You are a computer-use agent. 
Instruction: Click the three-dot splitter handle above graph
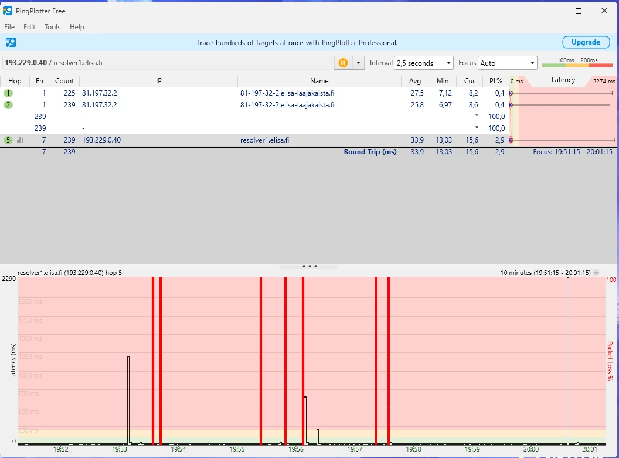[309, 266]
